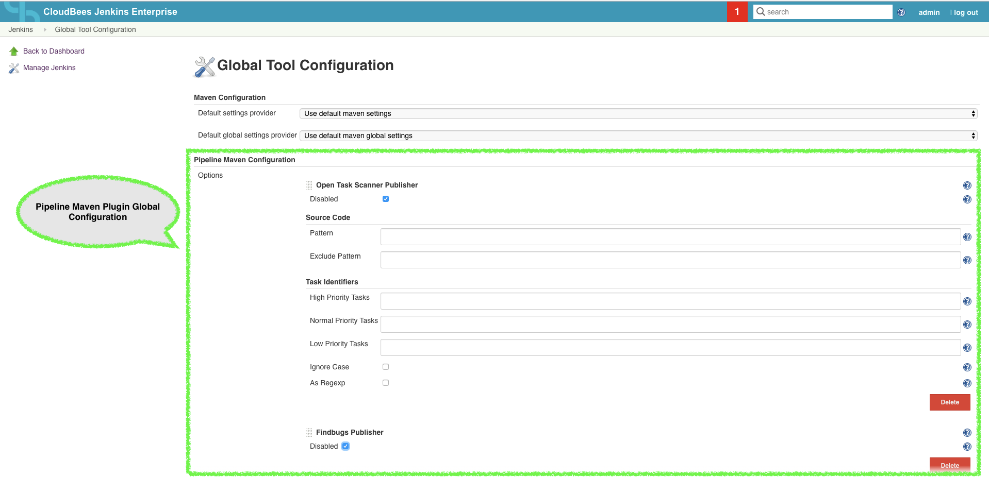Open Default global settings provider dropdown
This screenshot has width=989, height=477.
coord(638,135)
